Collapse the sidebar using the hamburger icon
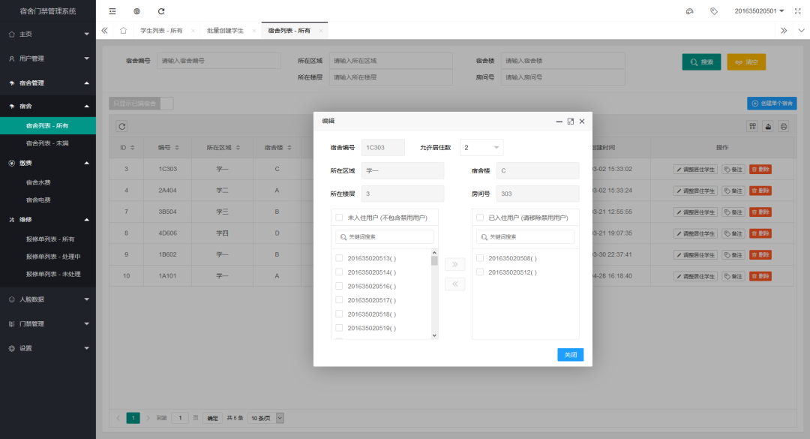Screen dimensions: 810x439 [112, 11]
